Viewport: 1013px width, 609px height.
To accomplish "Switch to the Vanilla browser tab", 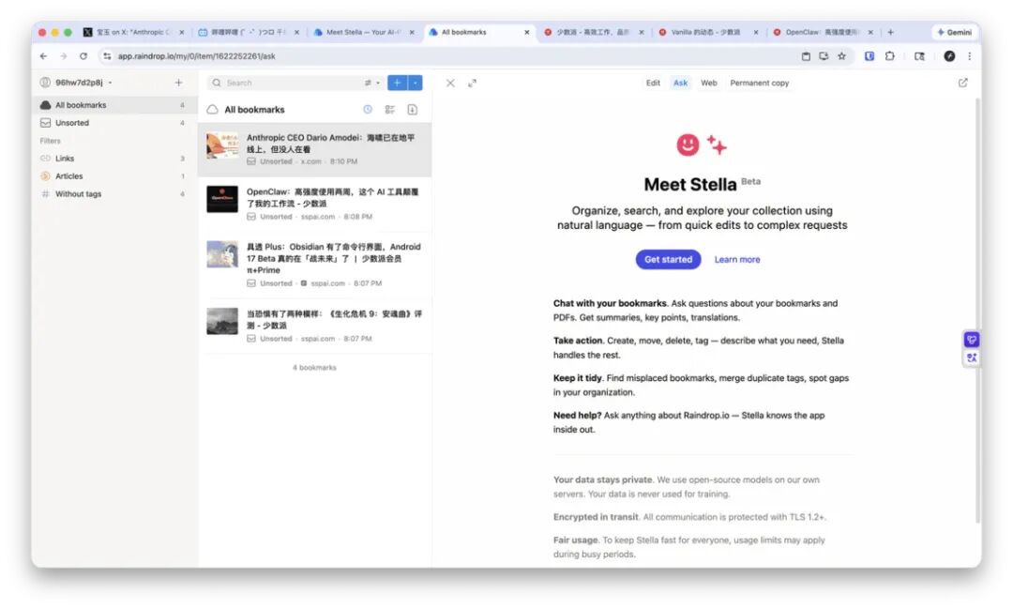I will point(708,32).
